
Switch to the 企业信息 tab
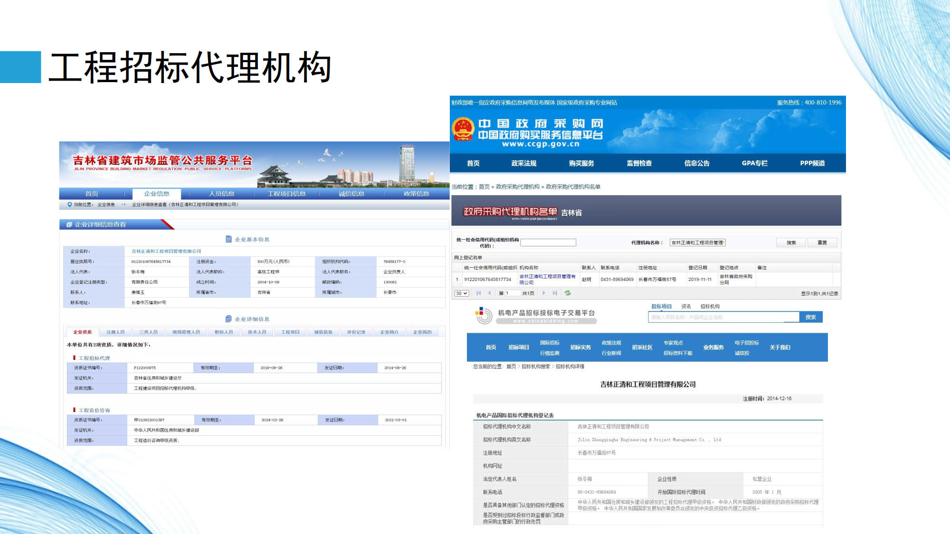(x=157, y=194)
